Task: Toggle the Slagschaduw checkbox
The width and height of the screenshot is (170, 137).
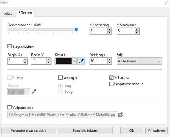Action: click(10, 47)
